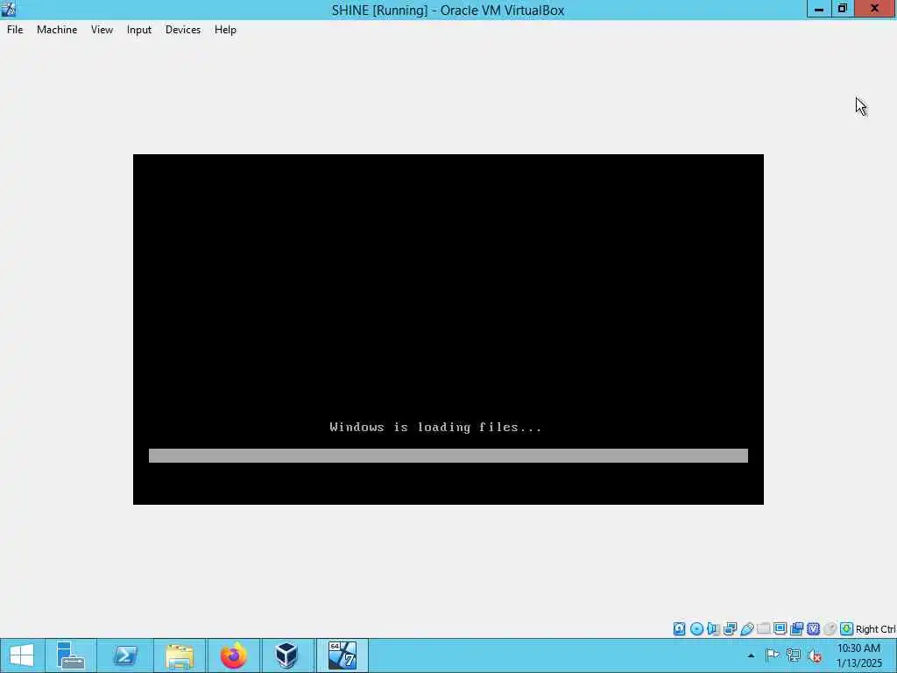The image size is (897, 673).
Task: Click the keyboard capture green arrow icon
Action: (x=847, y=629)
